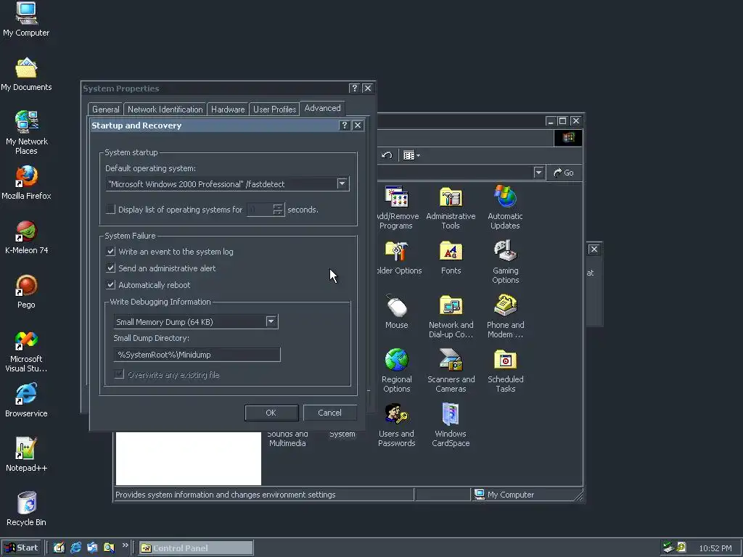The height and width of the screenshot is (557, 743).
Task: Click Show Desktop Quick Launch icon
Action: [x=59, y=548]
